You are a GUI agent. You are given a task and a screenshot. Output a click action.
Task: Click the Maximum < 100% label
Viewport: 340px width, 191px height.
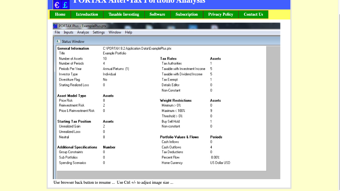[173, 110]
